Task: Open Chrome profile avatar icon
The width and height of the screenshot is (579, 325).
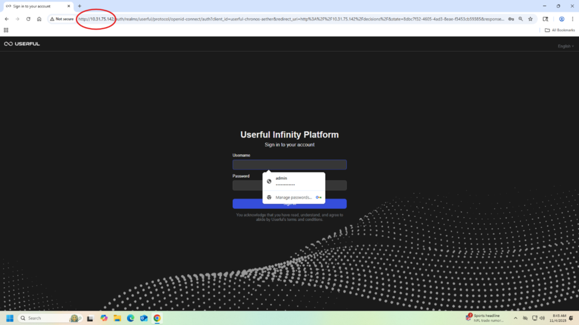Action: point(561,19)
